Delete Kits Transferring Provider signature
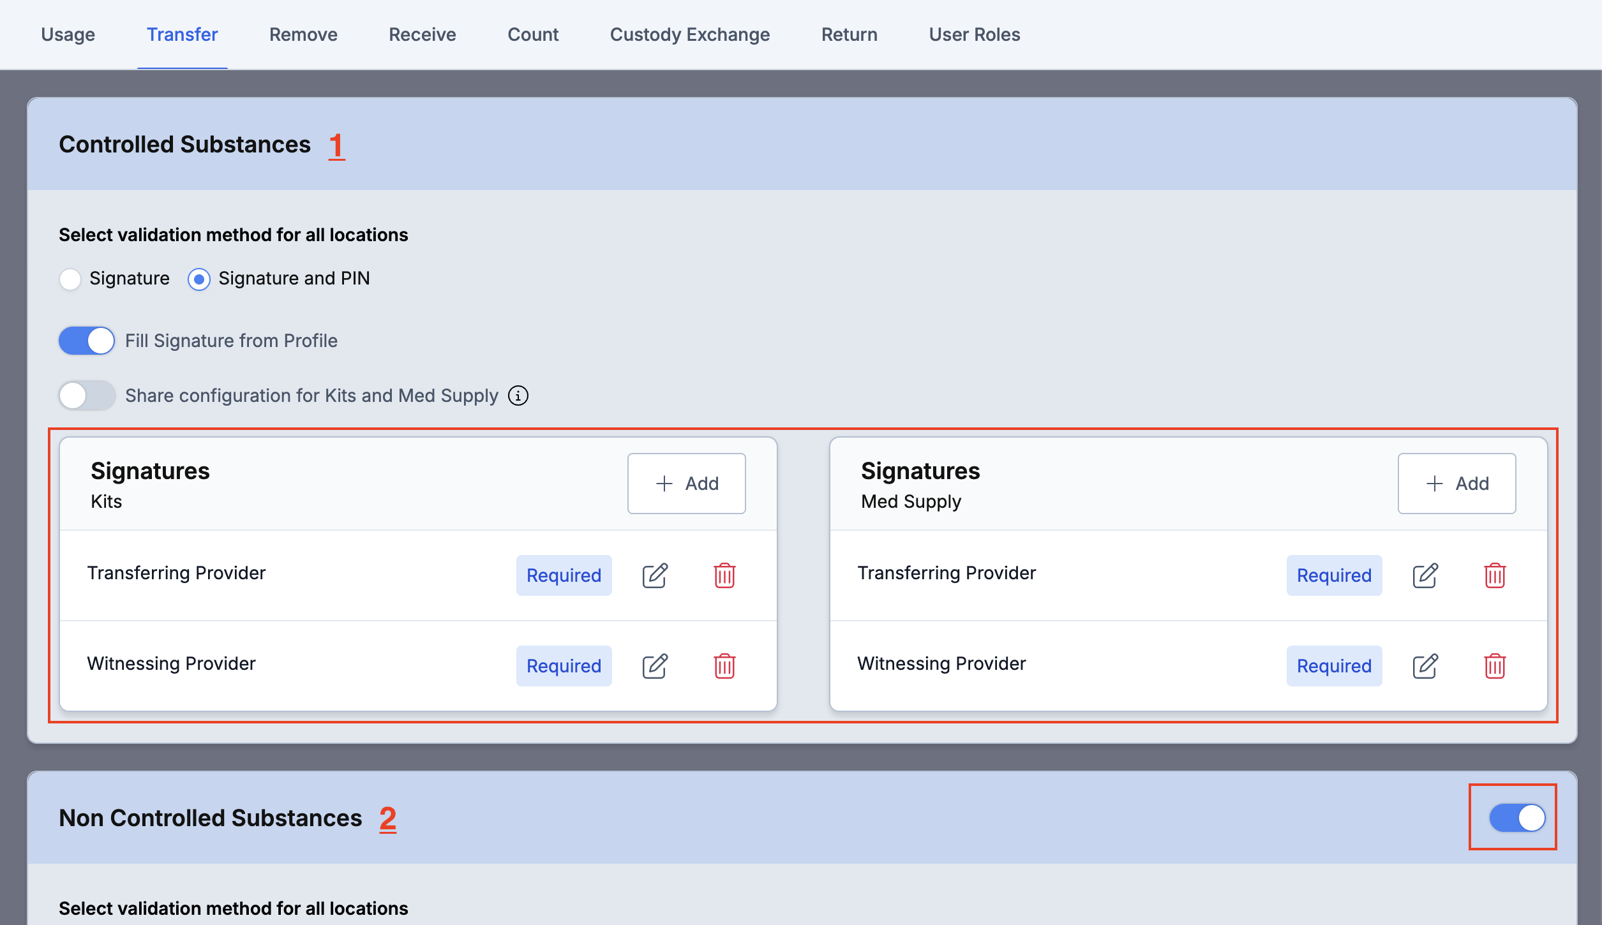The width and height of the screenshot is (1602, 925). (x=724, y=575)
